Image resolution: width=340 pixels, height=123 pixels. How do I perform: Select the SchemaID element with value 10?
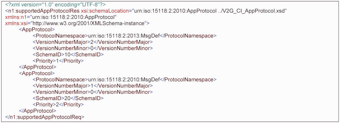[x=68, y=54]
